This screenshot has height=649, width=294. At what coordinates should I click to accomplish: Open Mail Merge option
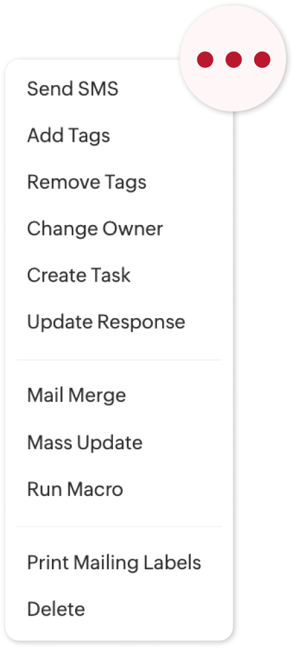76,395
